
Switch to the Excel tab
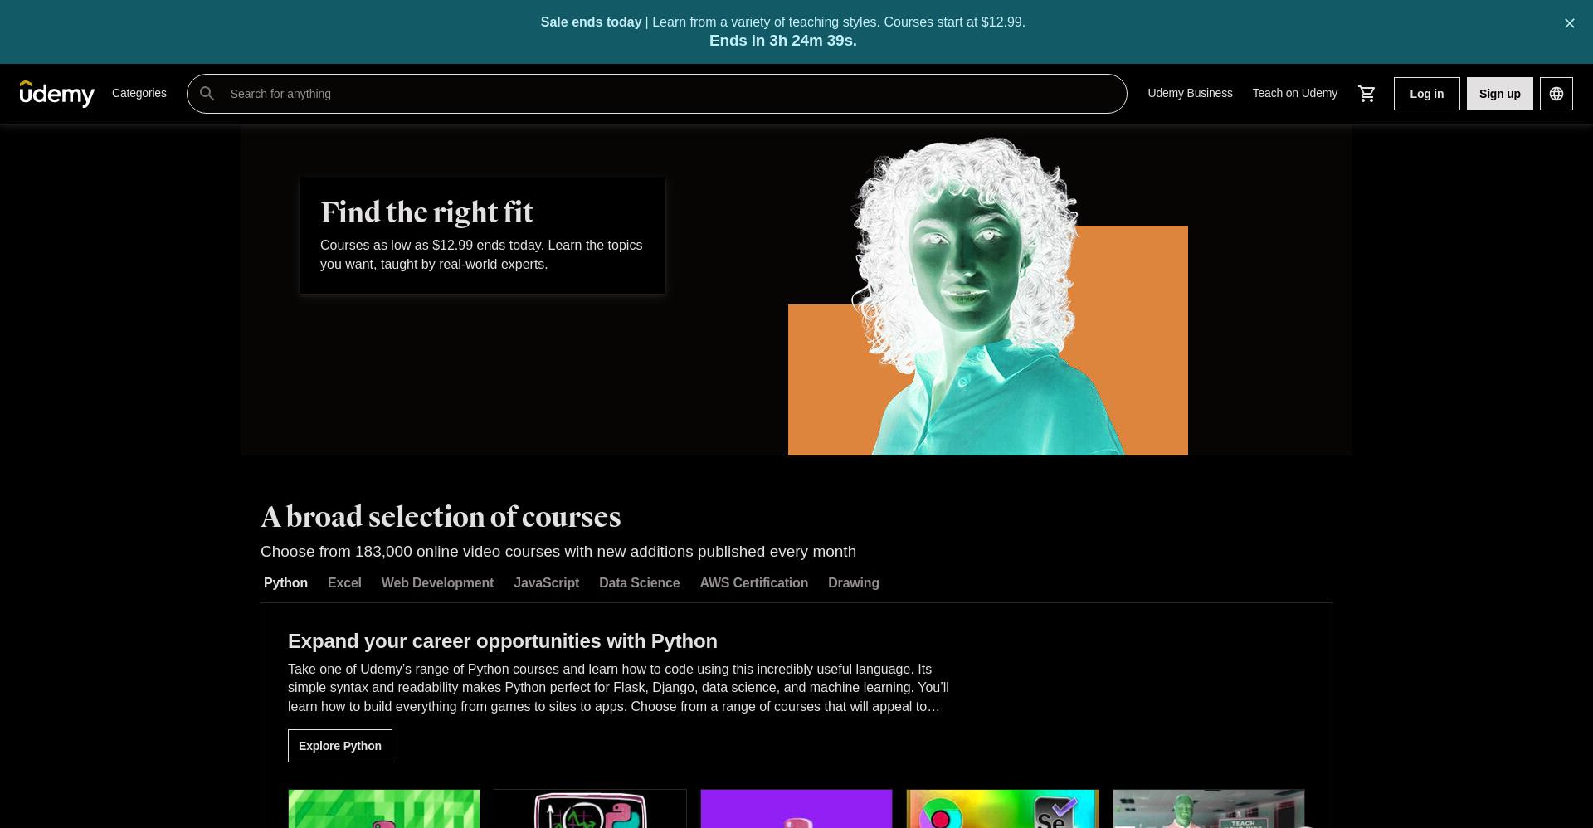coord(344,582)
